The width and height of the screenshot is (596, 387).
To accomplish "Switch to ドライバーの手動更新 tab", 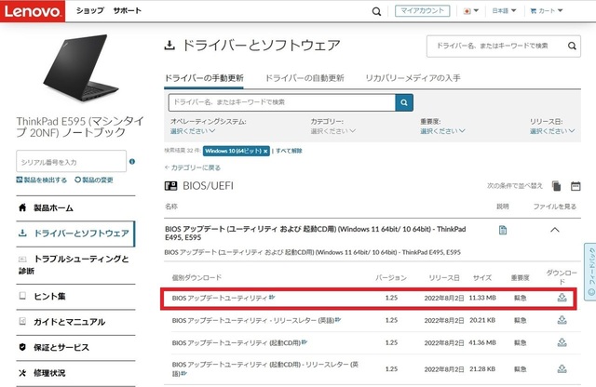I will click(204, 78).
